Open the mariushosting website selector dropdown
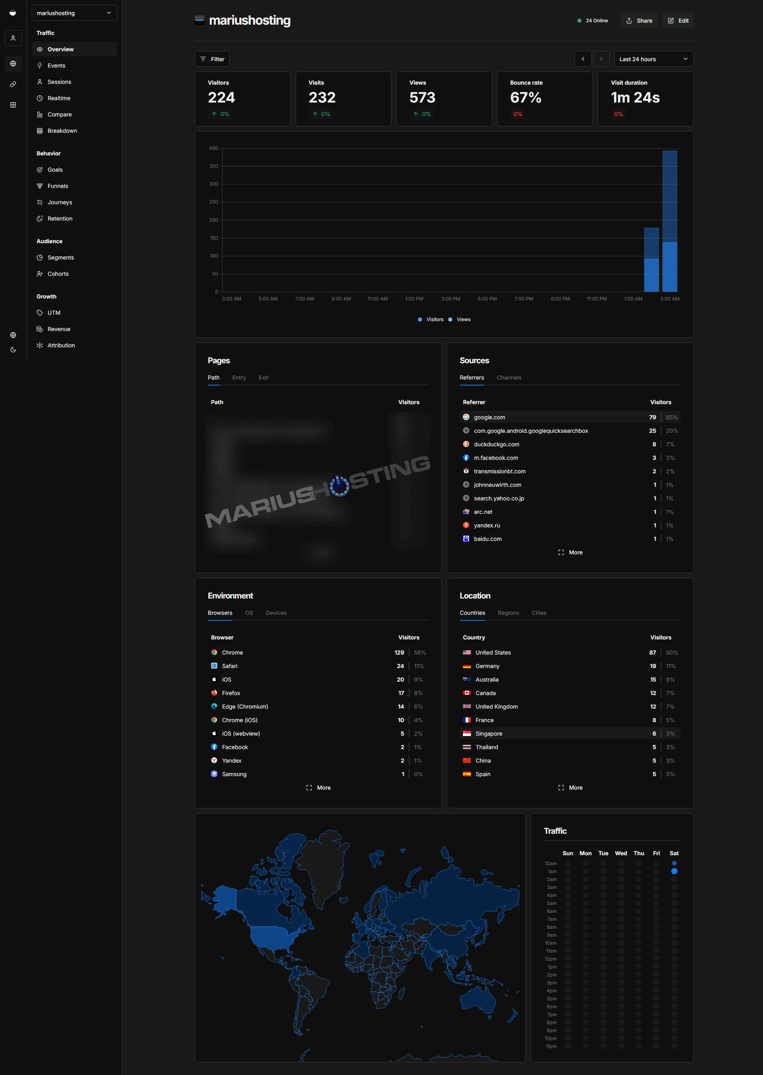This screenshot has height=1075, width=763. (x=74, y=13)
